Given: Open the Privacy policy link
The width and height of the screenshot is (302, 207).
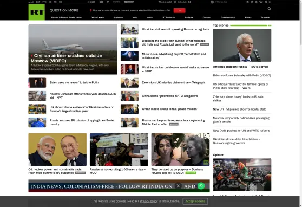Looking at the screenshot, I should [148, 202].
